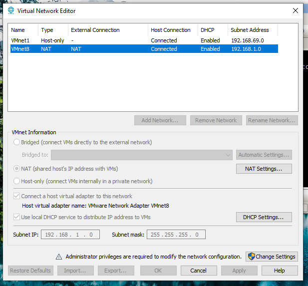Click the shield icon on Change Settings
Screen dimensions: 308x286
(251, 257)
